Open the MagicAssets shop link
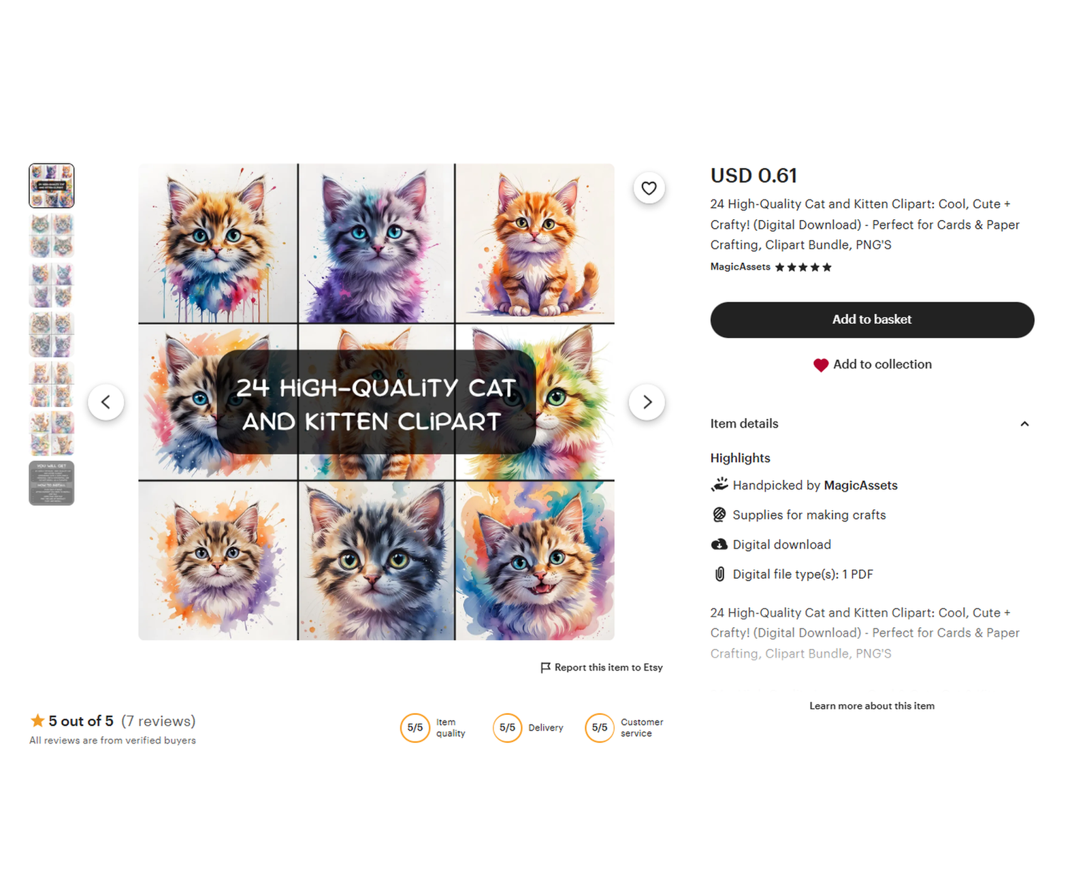Screen dimensions: 1089x892 (740, 267)
